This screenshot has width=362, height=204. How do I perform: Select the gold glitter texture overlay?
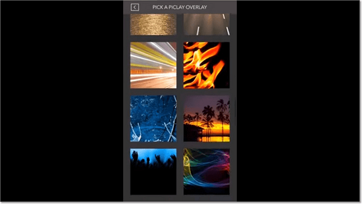(153, 25)
